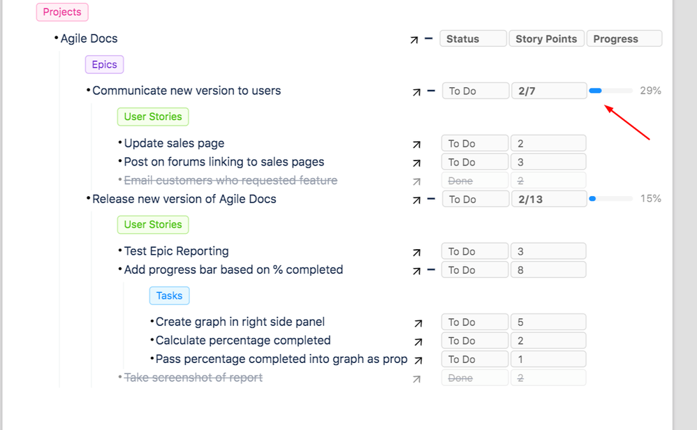The height and width of the screenshot is (430, 697).
Task: Open the Agile Docs item via arrow icon
Action: 415,40
